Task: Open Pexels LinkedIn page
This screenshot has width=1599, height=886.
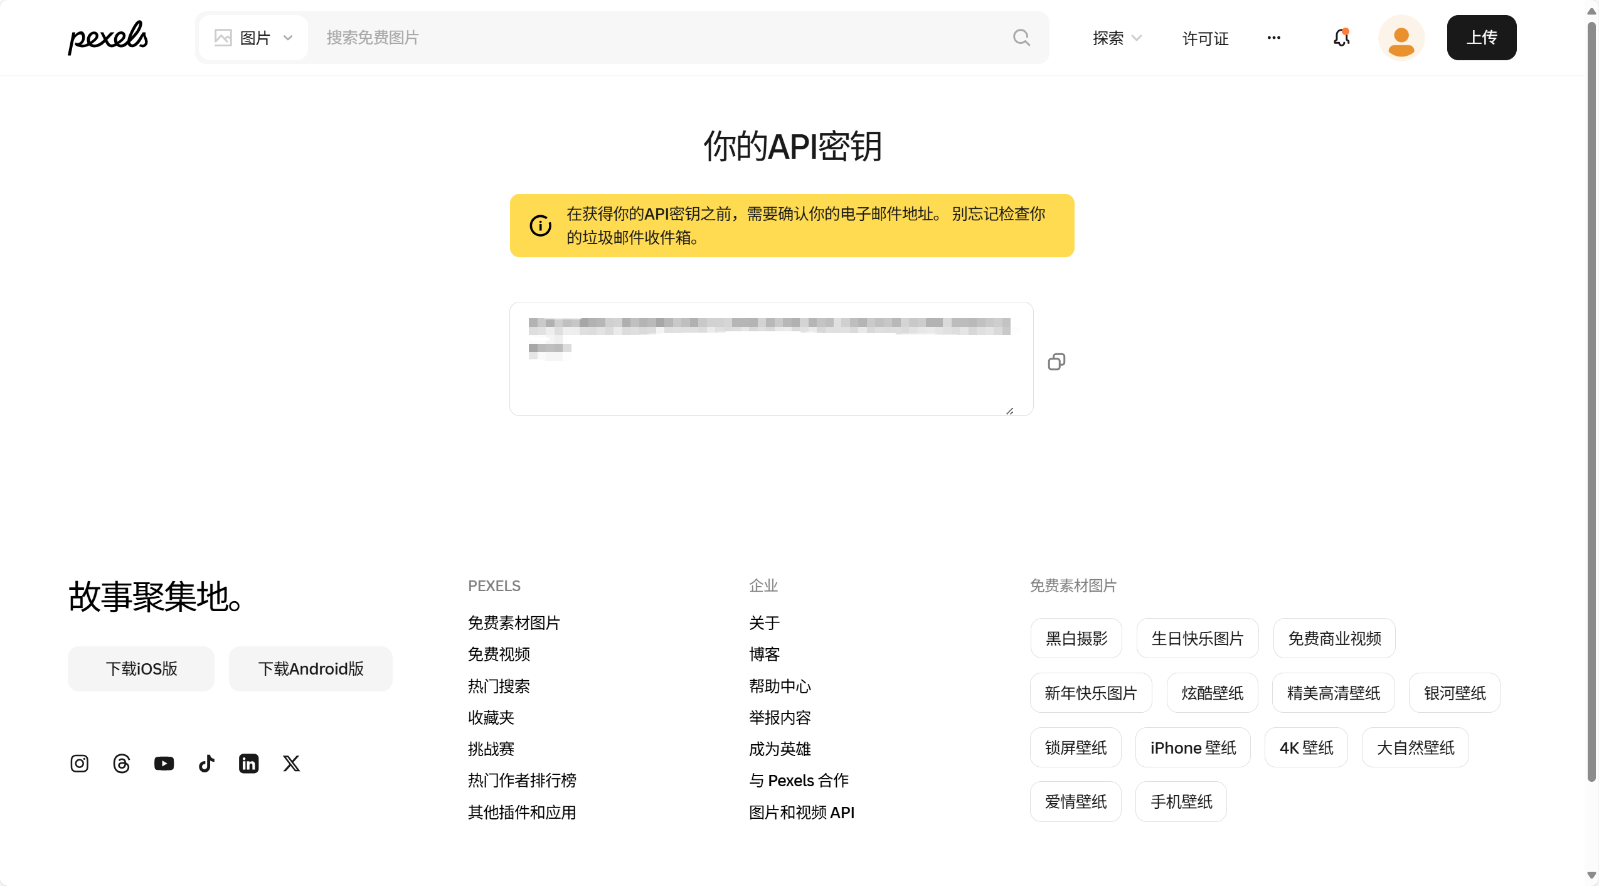Action: pyautogui.click(x=249, y=763)
